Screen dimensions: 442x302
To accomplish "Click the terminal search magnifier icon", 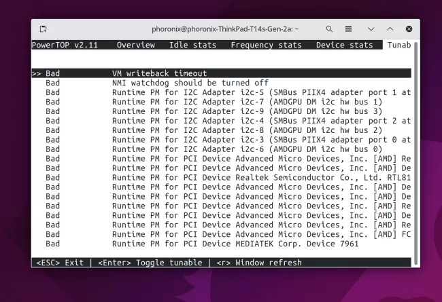I will point(329,29).
